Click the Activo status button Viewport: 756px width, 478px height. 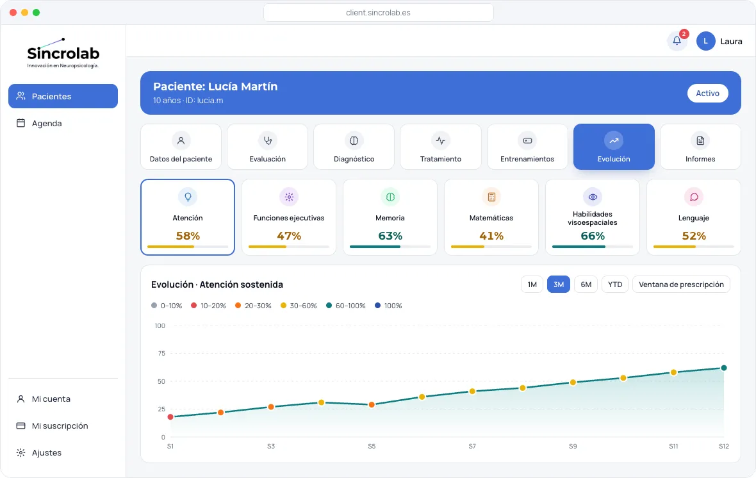point(707,94)
